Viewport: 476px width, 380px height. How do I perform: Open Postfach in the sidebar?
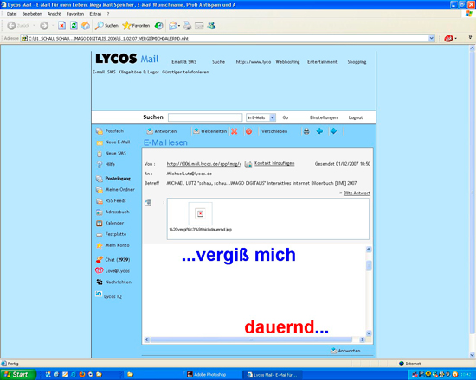(x=110, y=131)
